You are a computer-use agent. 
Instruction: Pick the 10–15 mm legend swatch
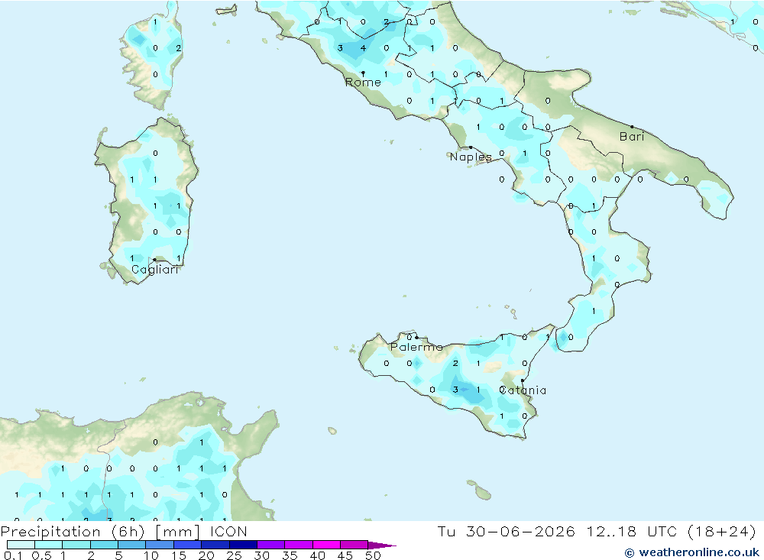[x=160, y=545]
